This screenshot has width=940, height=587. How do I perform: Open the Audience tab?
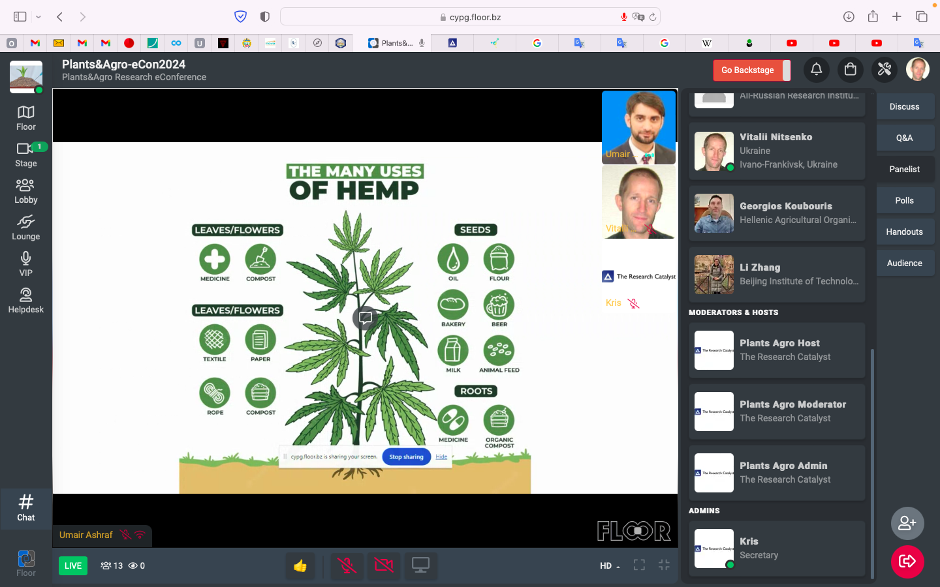coord(905,263)
